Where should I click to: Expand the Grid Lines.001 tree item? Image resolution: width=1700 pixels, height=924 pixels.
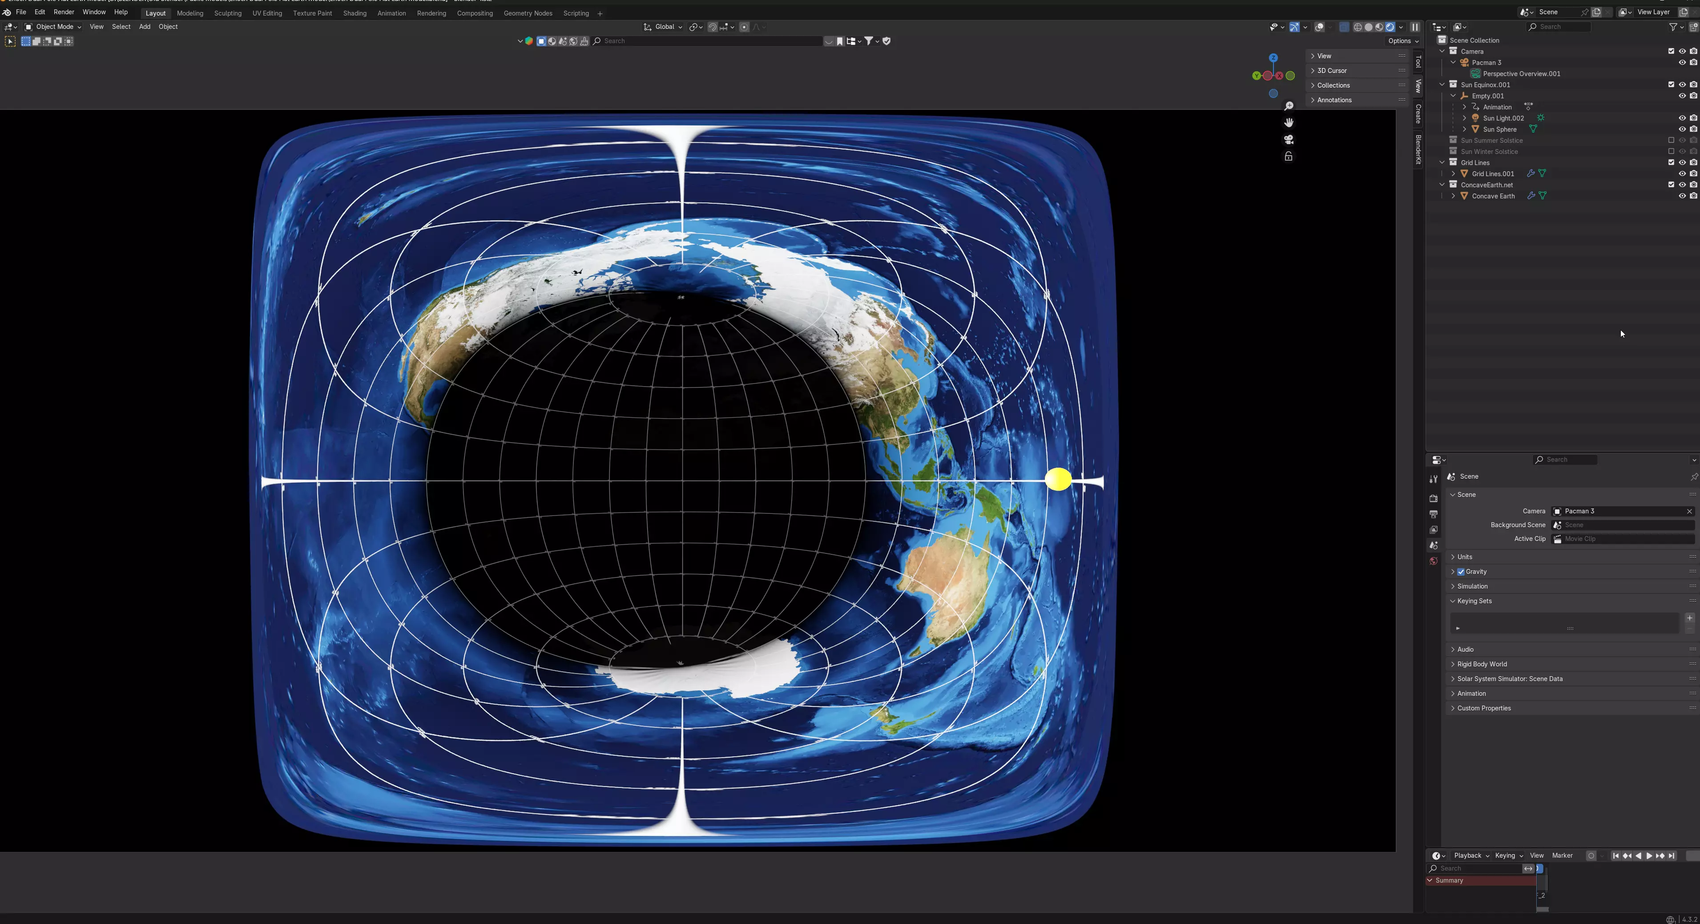[x=1453, y=174]
